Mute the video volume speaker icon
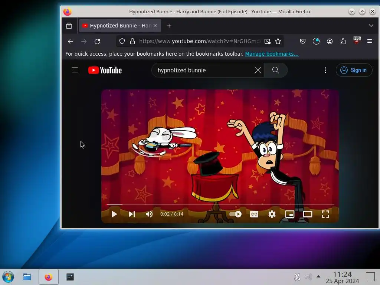Screen dimensions: 380x285 149,214
